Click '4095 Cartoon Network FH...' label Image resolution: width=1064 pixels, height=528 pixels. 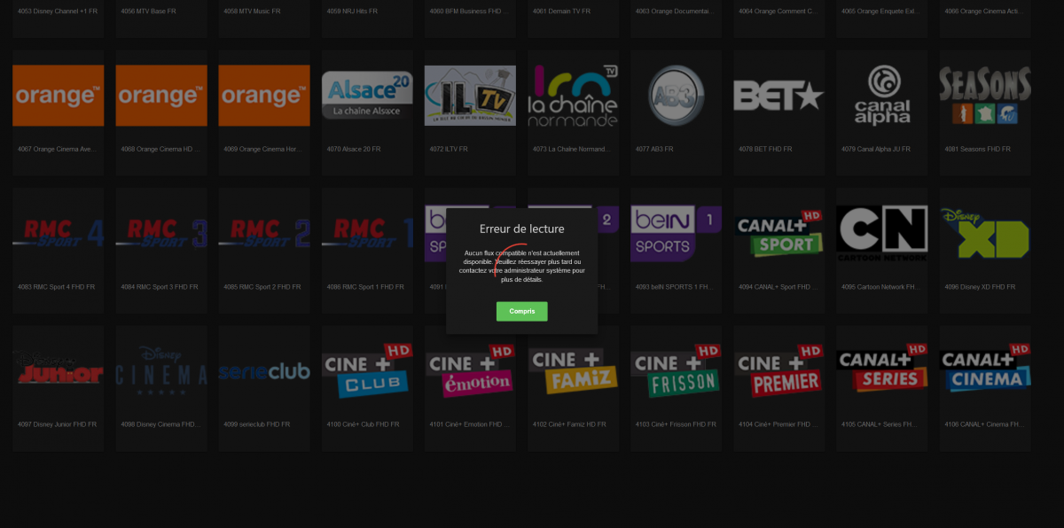(881, 287)
